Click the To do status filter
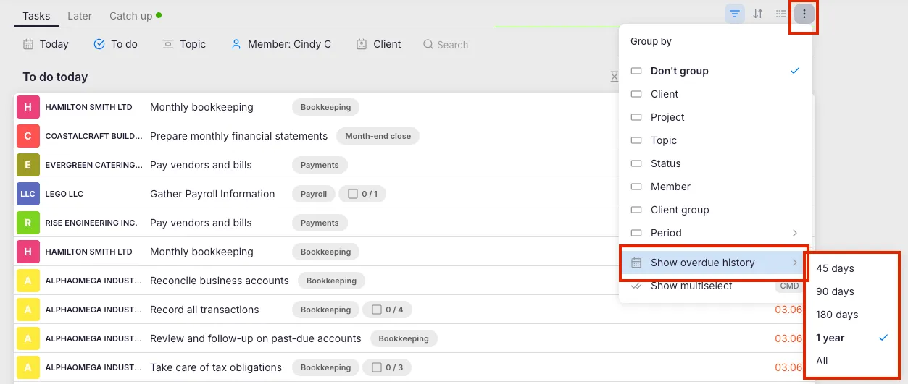The width and height of the screenshot is (908, 384). point(116,44)
